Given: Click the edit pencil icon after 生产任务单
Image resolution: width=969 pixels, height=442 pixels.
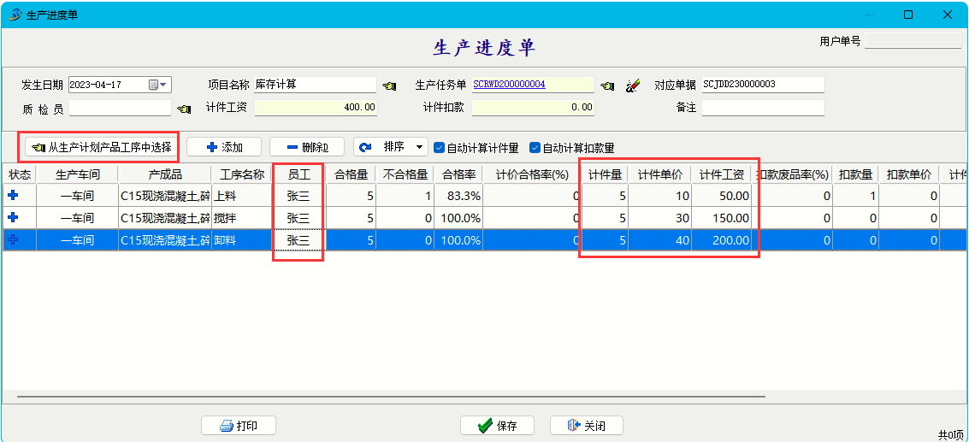Looking at the screenshot, I should (x=633, y=85).
